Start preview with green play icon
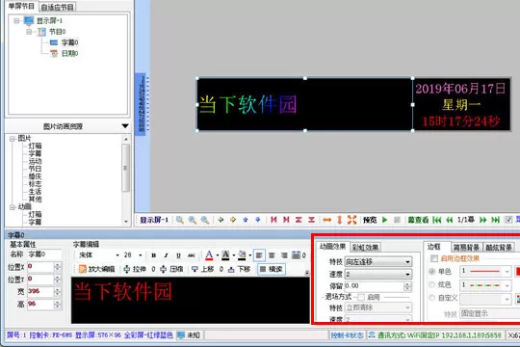The width and height of the screenshot is (520, 347). [x=384, y=220]
